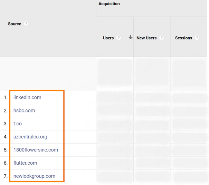Open the hsbc.com source link
209x185 pixels.
click(24, 110)
